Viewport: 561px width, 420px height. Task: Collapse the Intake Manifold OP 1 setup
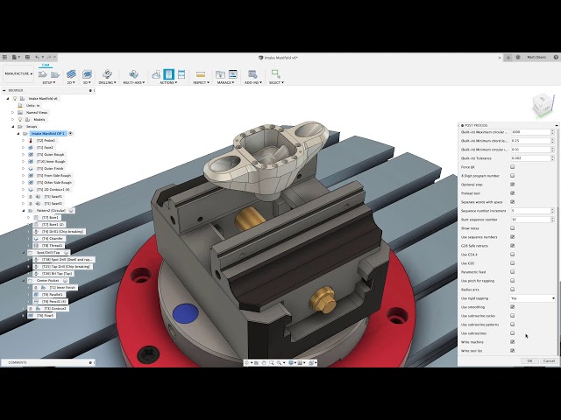[x=18, y=134]
